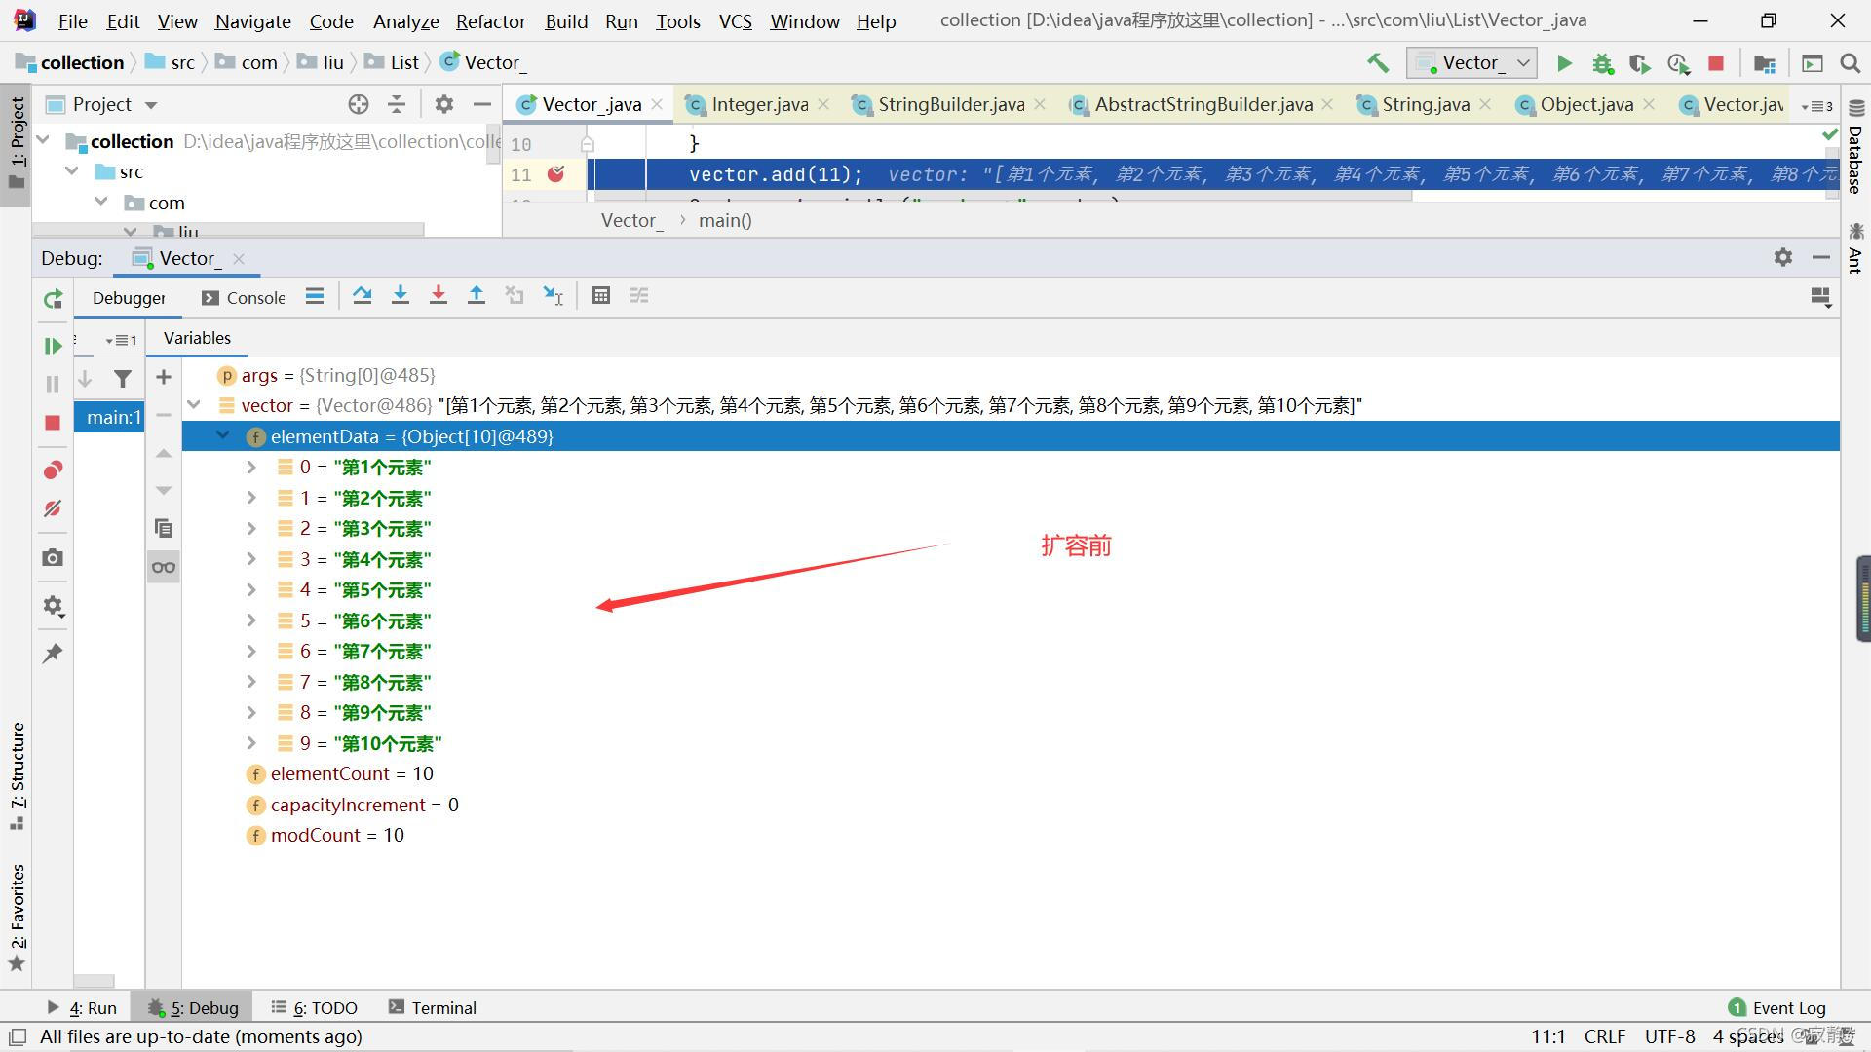Start debugging with the bug icon
The width and height of the screenshot is (1871, 1052).
tap(1602, 63)
